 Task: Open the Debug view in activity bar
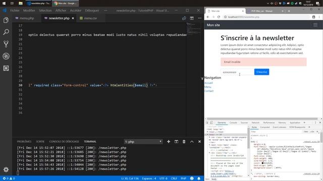pyautogui.click(x=6, y=56)
